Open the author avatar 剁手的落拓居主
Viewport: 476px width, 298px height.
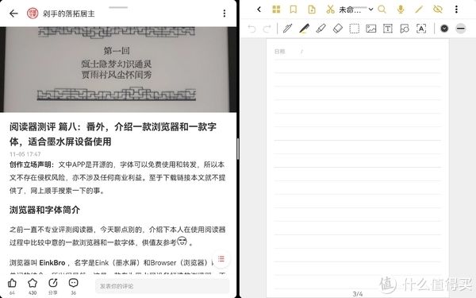click(33, 14)
